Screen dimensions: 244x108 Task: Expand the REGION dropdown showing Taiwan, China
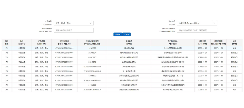(197, 23)
